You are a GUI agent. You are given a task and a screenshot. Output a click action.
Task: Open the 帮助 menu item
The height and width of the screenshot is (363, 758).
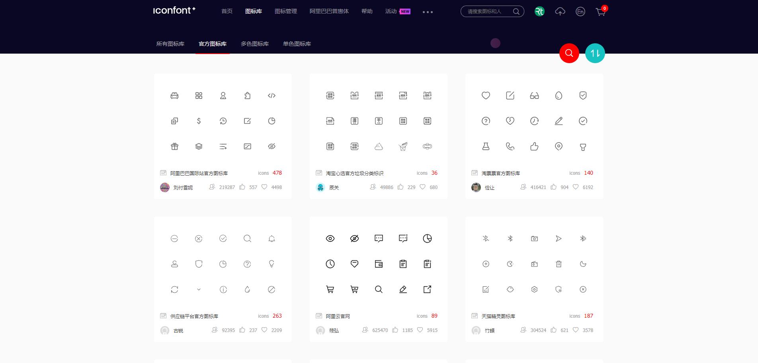click(x=367, y=12)
